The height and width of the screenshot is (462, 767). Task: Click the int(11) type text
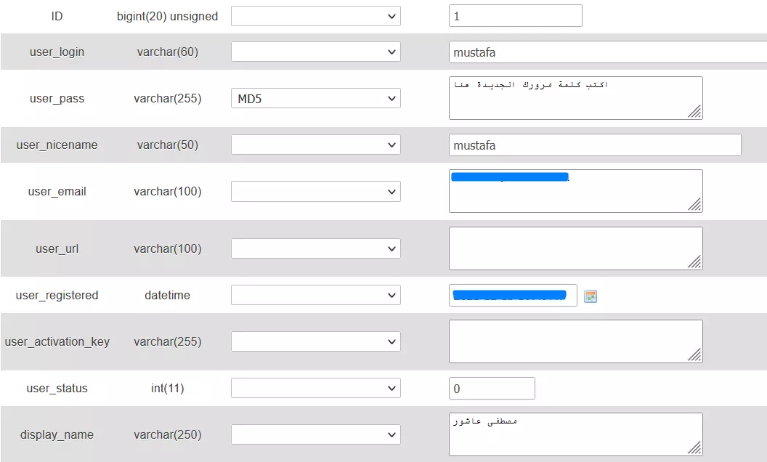[x=167, y=388]
